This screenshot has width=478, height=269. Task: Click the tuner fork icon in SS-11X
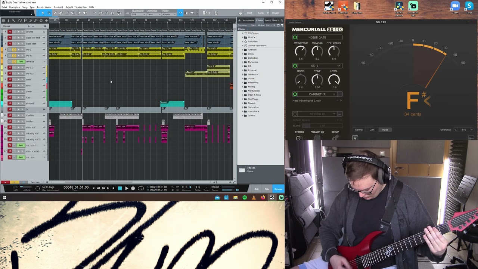(x=355, y=138)
